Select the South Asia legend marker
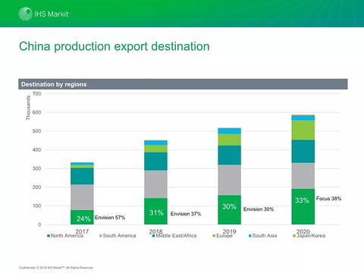Screen dimensions: 364x273 pos(250,236)
